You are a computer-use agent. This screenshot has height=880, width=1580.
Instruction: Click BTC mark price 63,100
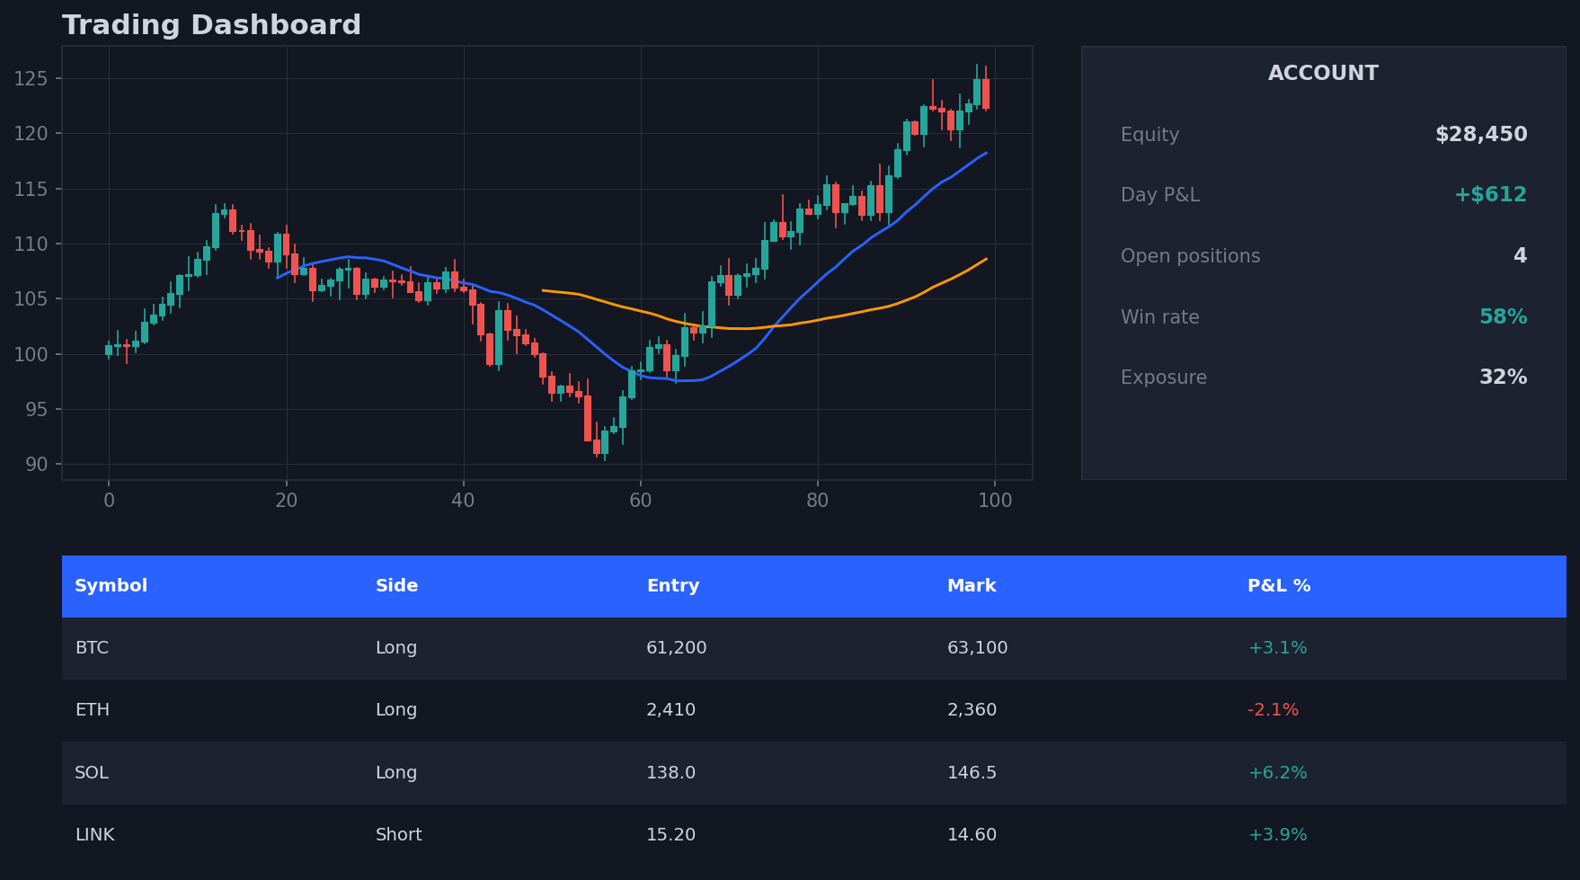point(977,648)
